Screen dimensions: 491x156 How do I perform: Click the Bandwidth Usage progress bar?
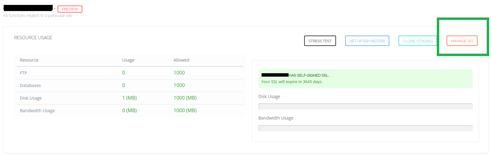(x=365, y=128)
